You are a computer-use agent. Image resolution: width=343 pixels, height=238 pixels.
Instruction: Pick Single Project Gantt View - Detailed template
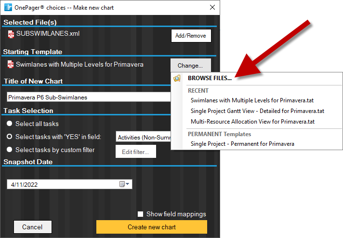tap(257, 111)
